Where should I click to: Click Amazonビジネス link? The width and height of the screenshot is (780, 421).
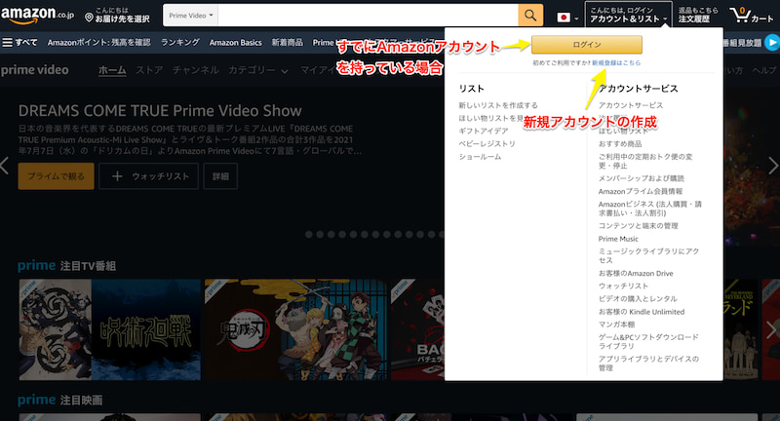coord(649,209)
